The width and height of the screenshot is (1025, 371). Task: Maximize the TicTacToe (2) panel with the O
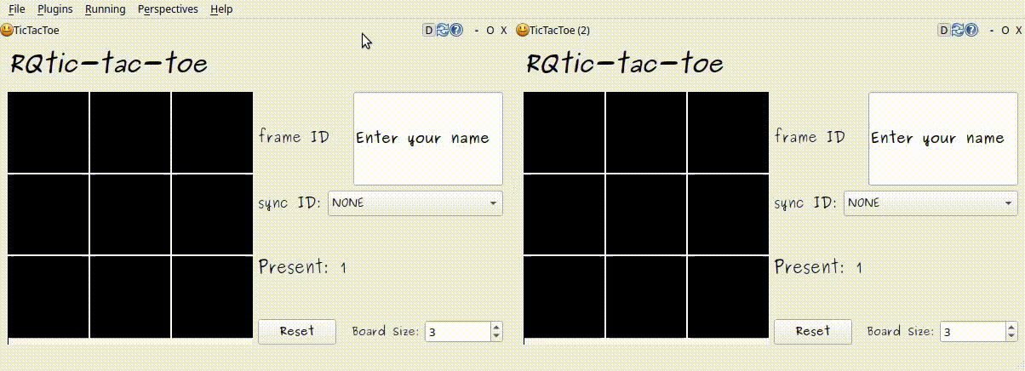1005,30
